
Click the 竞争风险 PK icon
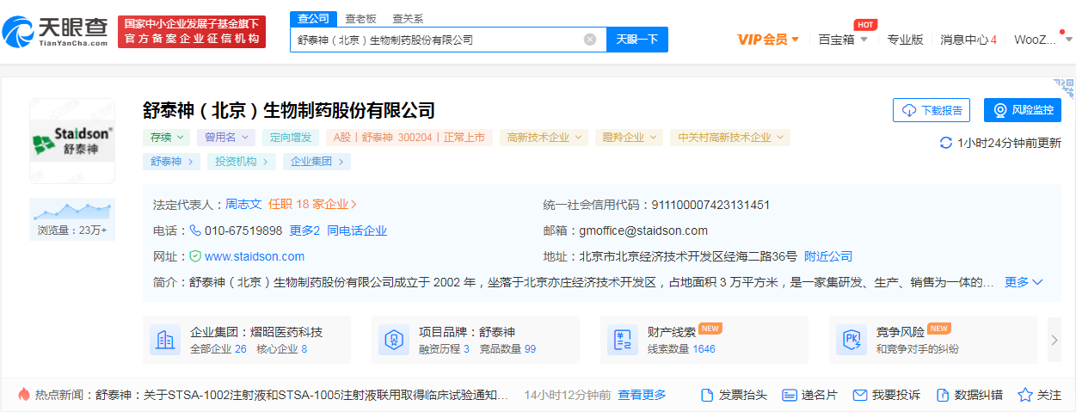click(x=851, y=340)
